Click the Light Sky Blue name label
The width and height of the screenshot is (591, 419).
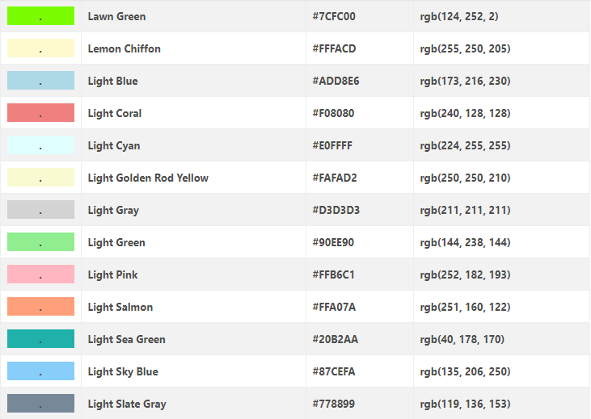pos(123,371)
